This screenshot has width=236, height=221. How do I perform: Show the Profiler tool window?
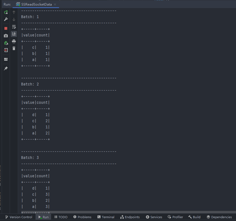pos(175,217)
